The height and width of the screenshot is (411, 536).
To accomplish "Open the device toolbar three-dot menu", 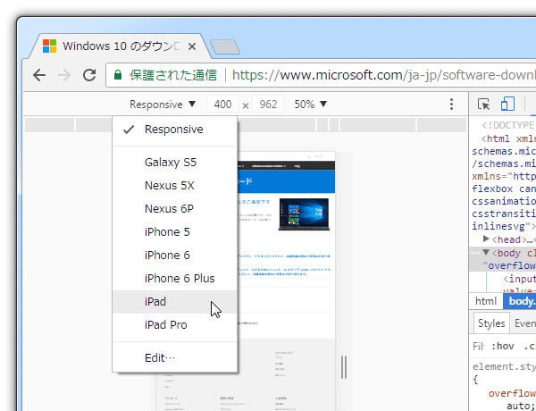I will (x=451, y=104).
